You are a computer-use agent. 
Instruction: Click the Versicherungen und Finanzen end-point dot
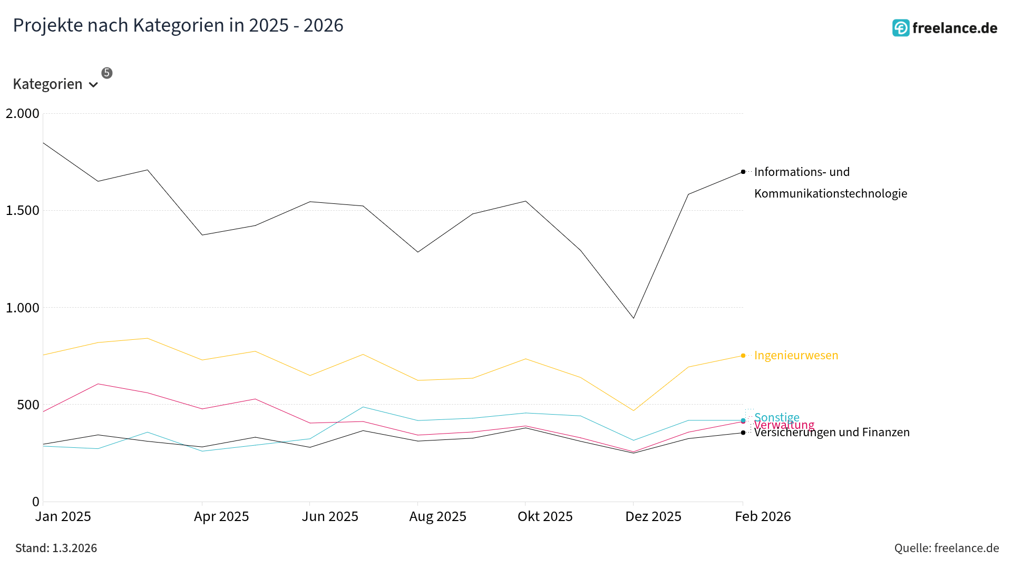743,433
